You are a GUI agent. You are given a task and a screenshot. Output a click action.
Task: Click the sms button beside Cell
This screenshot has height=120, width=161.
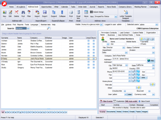click(x=143, y=78)
